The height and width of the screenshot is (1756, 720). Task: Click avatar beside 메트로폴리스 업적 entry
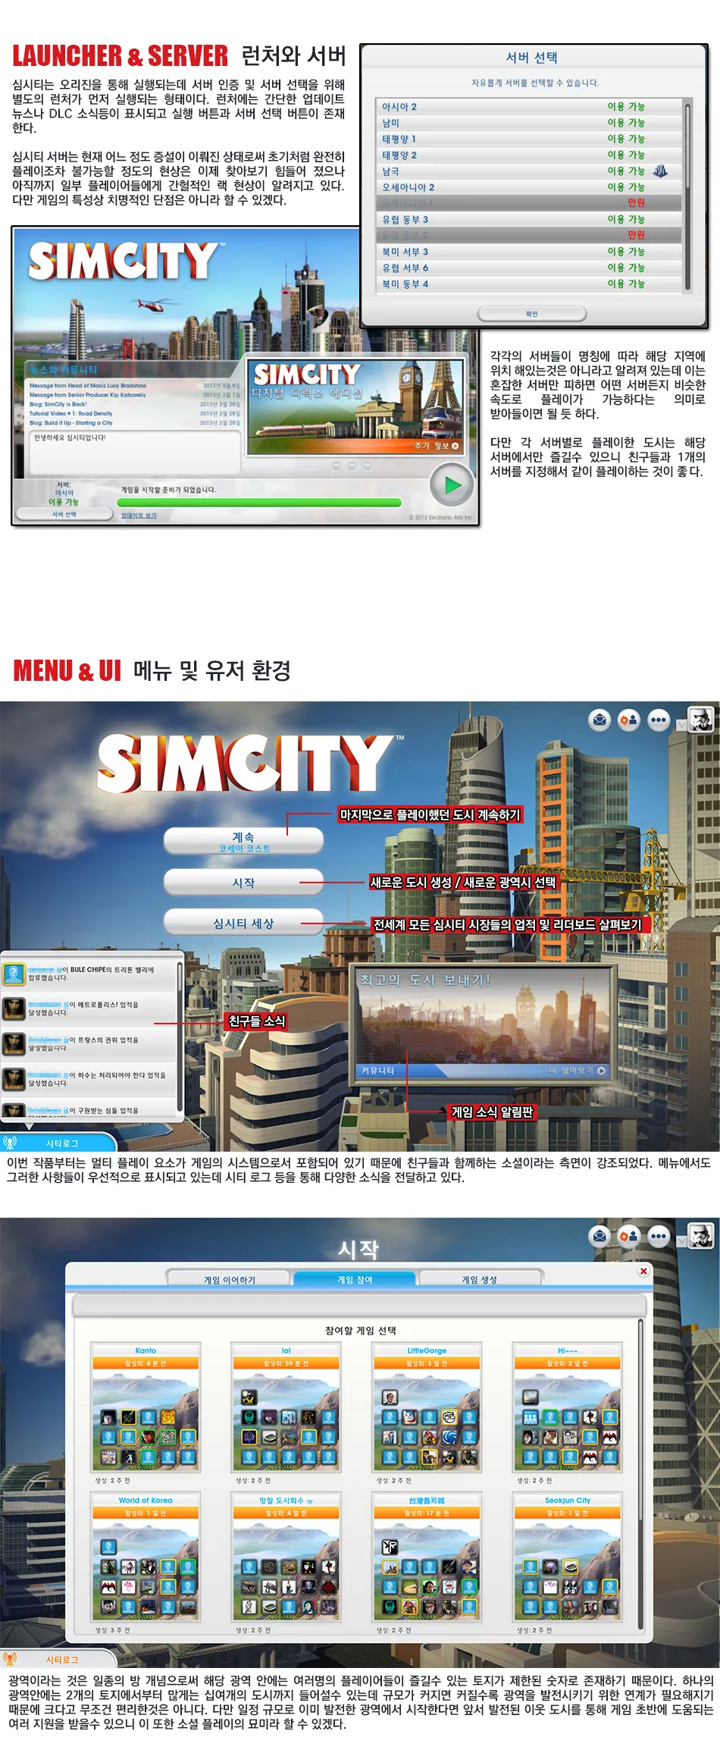13,1008
